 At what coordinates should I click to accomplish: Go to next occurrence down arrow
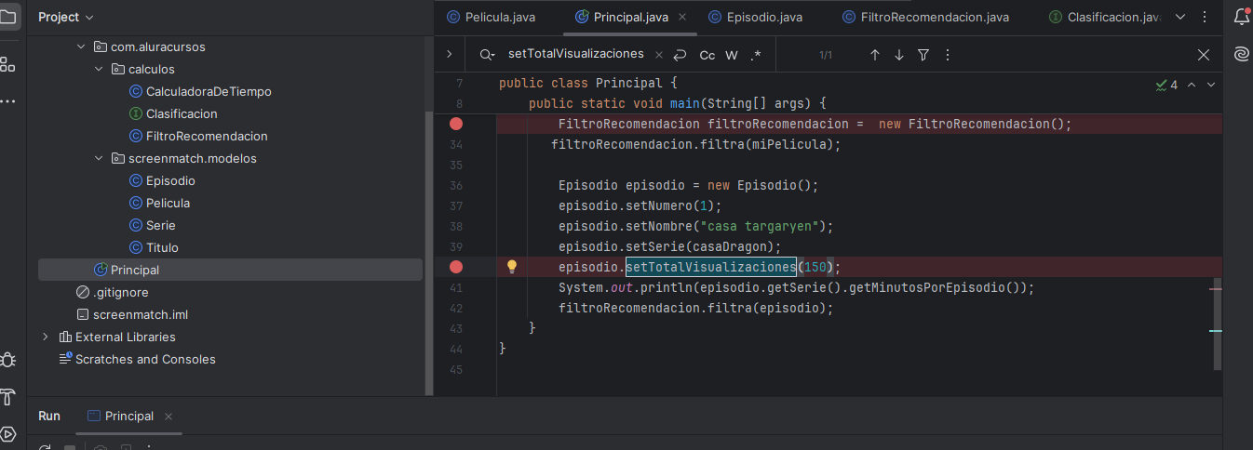898,55
